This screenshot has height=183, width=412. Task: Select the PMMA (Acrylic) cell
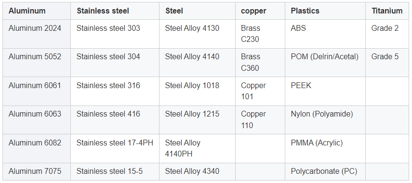pos(325,149)
